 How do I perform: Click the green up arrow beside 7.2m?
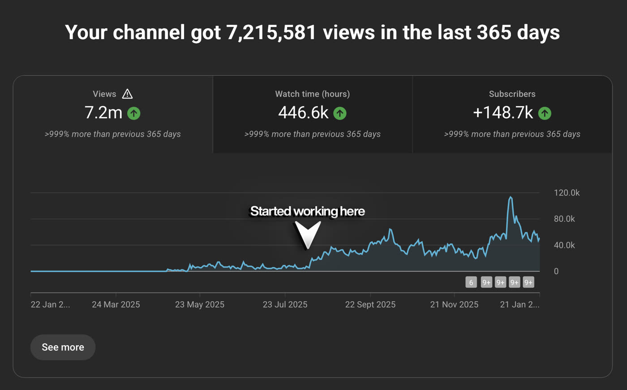[133, 113]
